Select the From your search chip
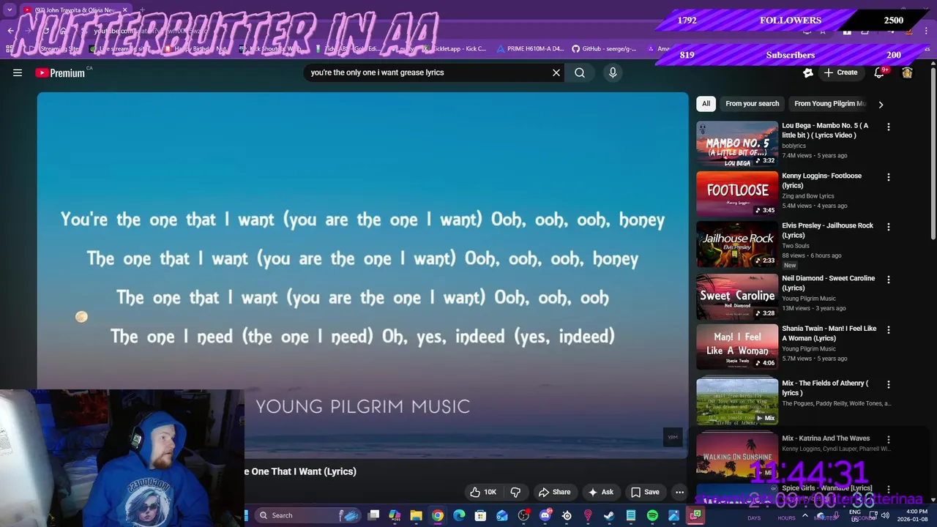Screen dimensions: 937x527 pos(752,103)
